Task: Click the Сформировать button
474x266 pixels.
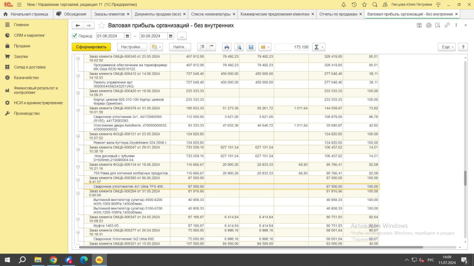Action: (91, 47)
